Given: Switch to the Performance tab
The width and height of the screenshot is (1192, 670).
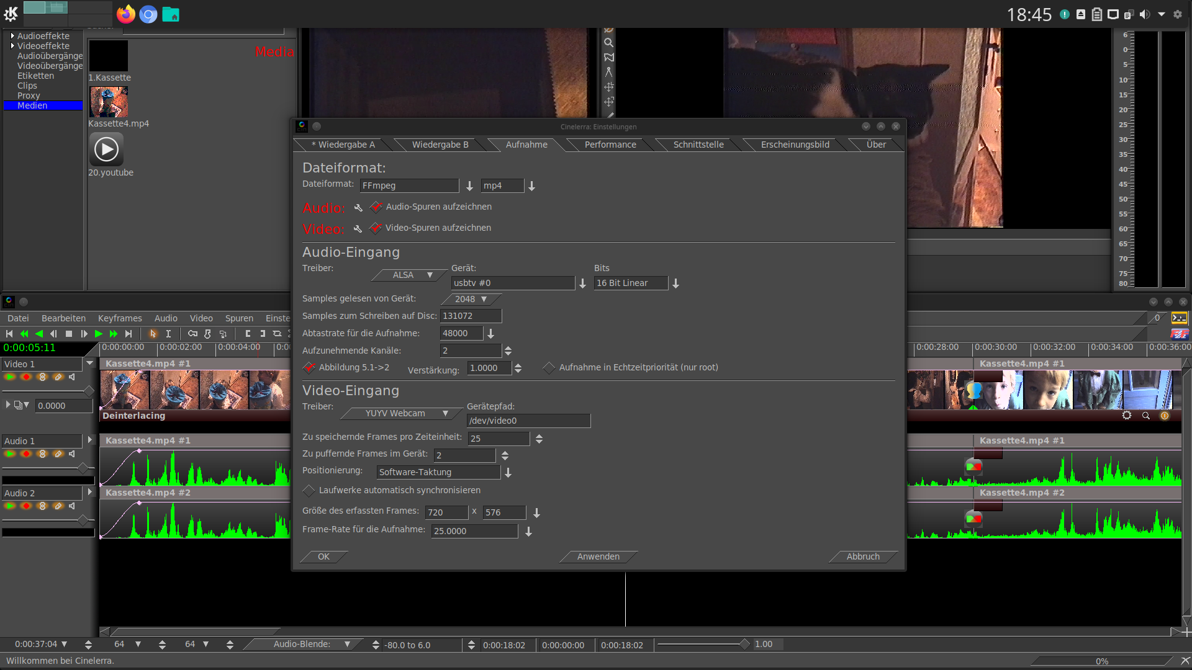Looking at the screenshot, I should [610, 145].
